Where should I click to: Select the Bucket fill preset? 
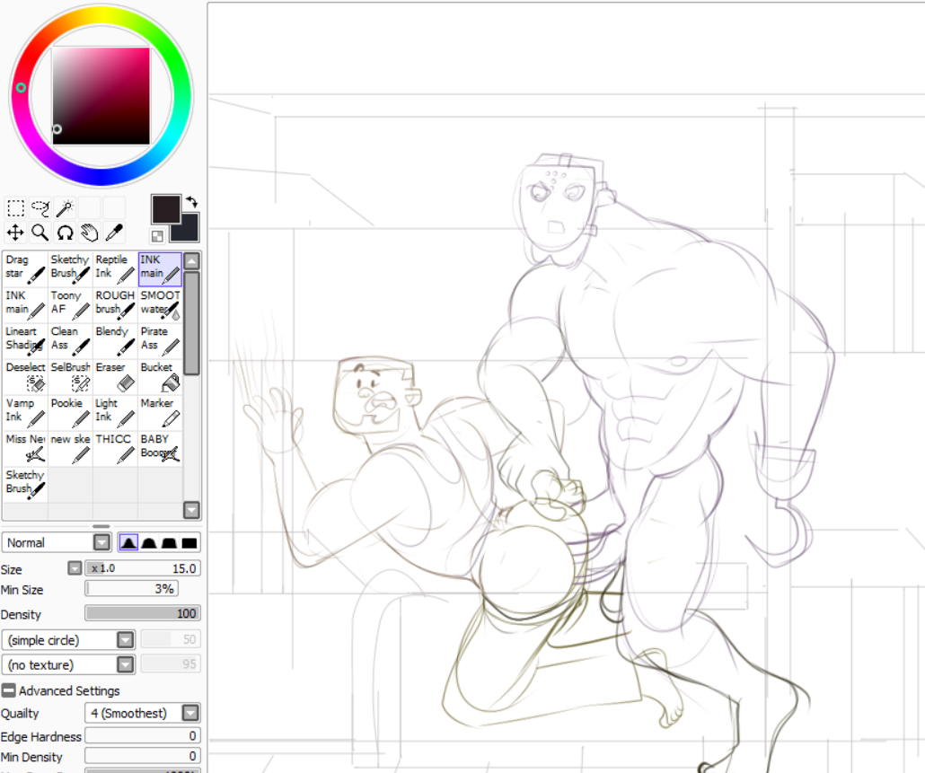[x=160, y=376]
